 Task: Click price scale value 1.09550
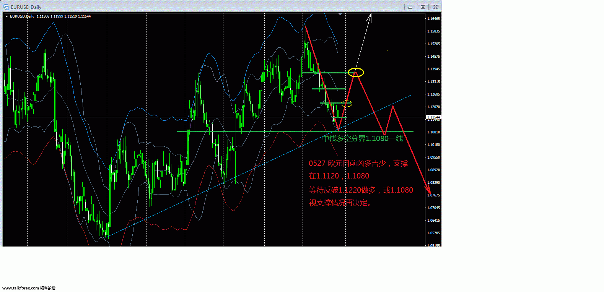[x=433, y=157]
